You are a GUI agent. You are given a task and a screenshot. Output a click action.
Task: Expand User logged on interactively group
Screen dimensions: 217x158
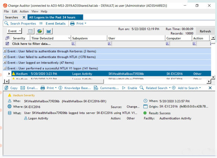[x=5, y=62]
